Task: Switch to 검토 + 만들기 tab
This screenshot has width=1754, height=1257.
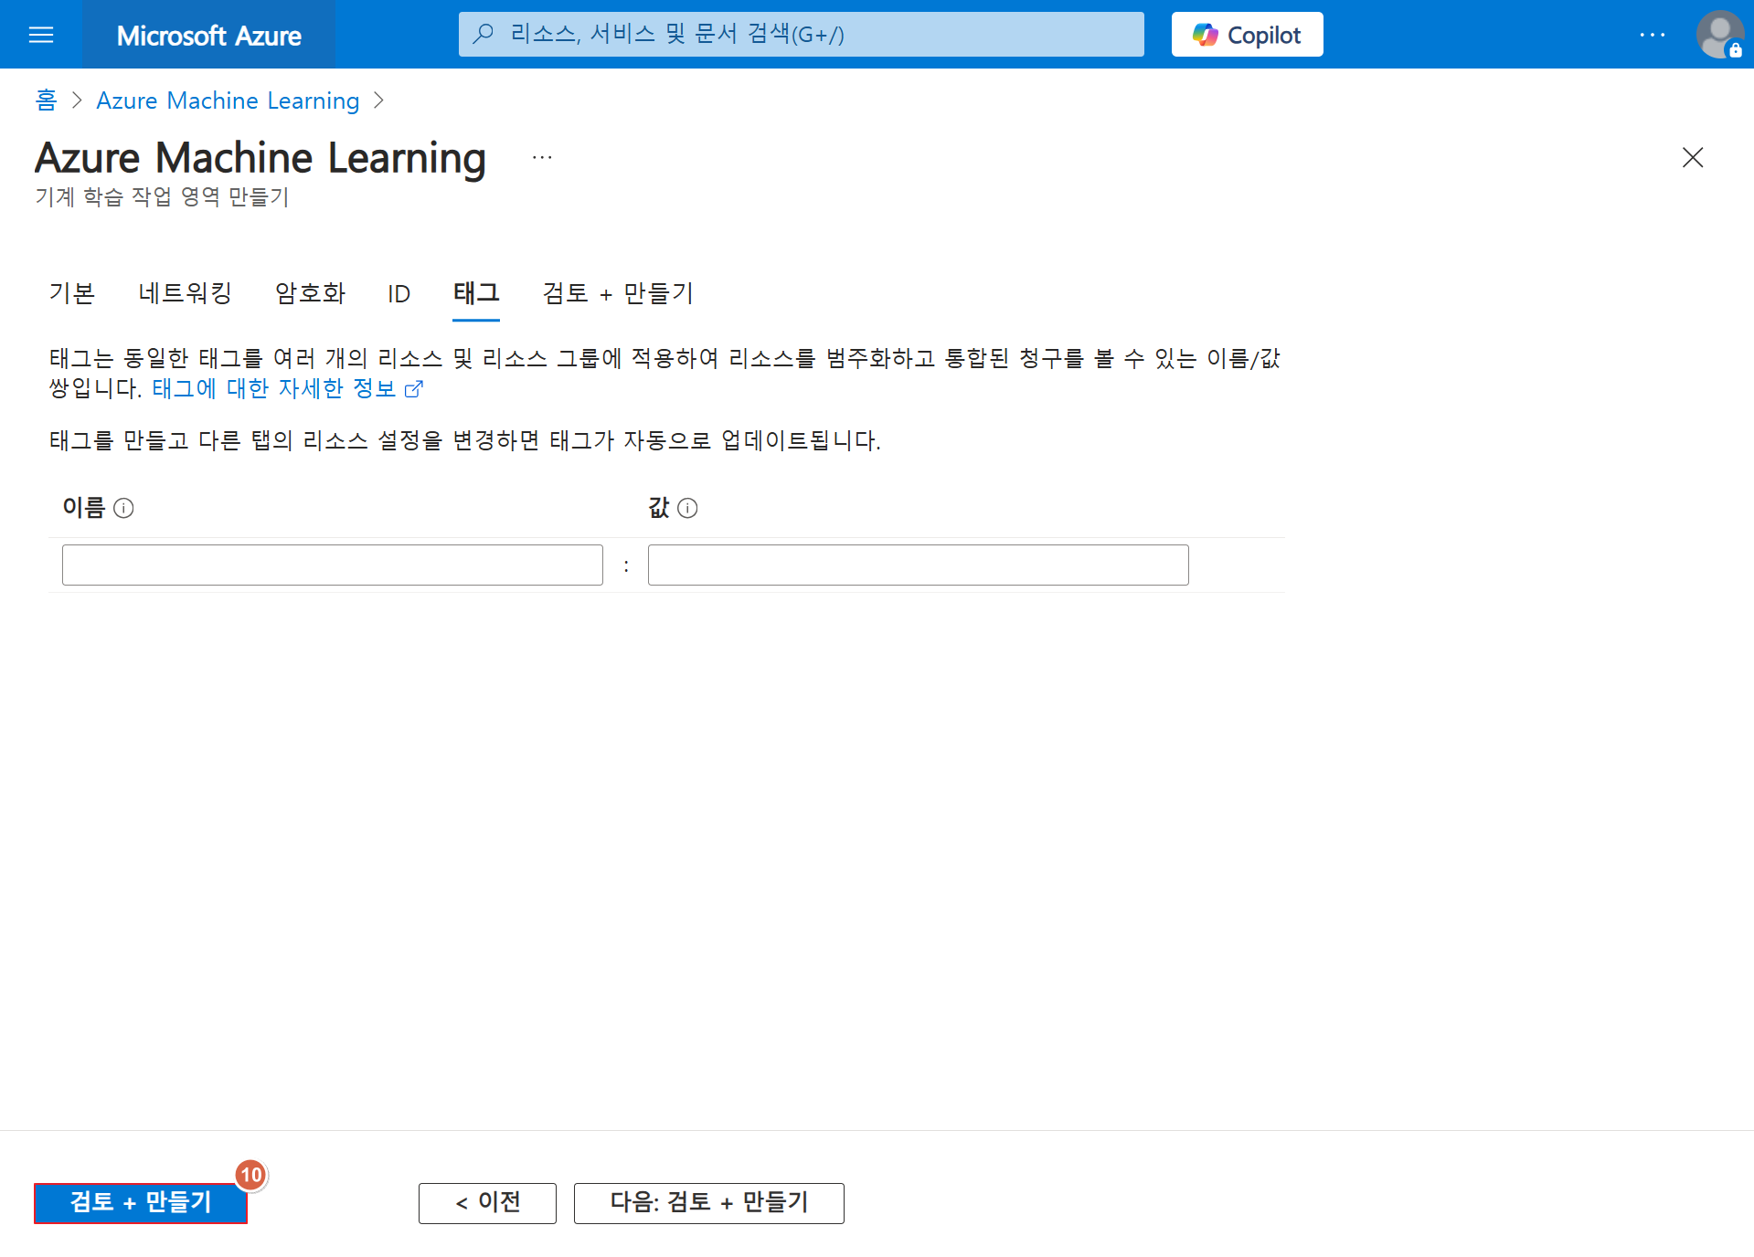Action: point(618,293)
